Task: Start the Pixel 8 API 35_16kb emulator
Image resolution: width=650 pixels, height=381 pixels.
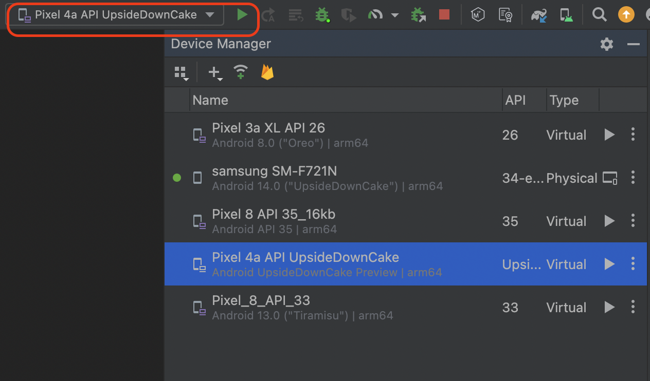Action: click(x=609, y=221)
